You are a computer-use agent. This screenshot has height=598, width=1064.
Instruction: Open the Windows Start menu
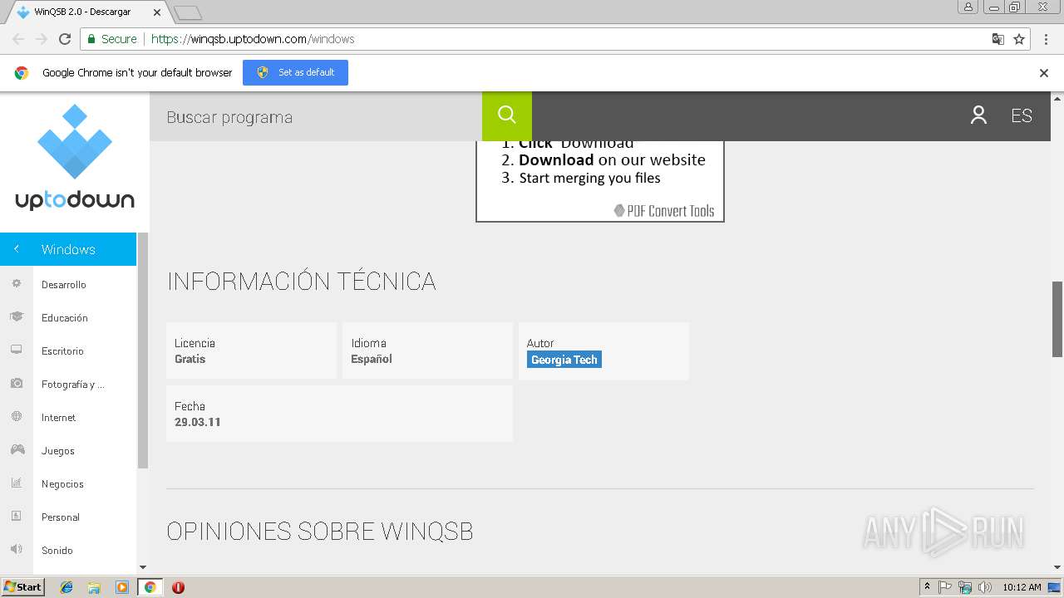pos(23,587)
